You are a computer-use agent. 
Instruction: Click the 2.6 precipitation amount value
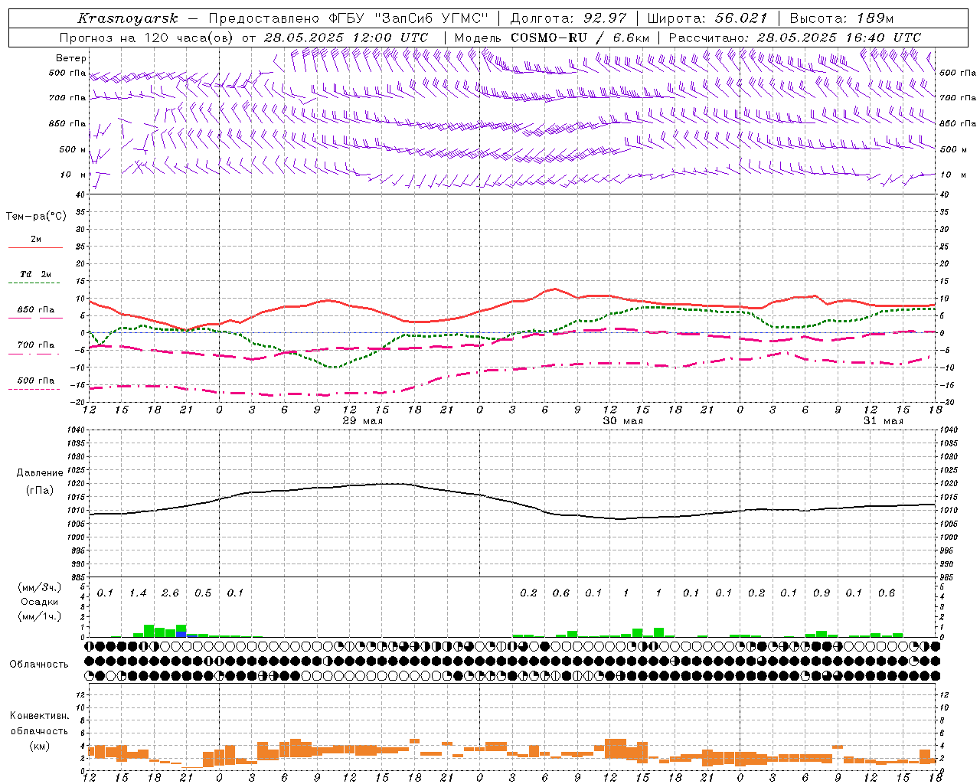170,593
